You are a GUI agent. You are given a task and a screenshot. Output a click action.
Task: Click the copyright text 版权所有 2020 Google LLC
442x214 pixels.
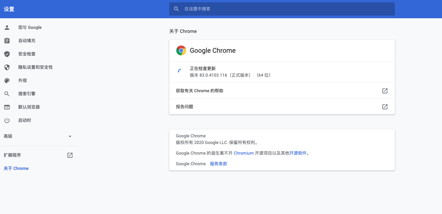pyautogui.click(x=202, y=143)
